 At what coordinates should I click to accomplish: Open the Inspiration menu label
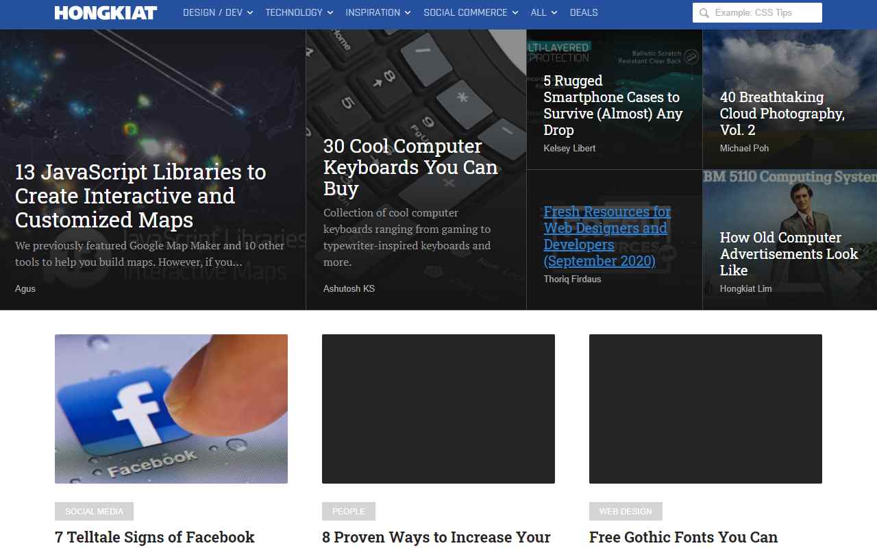point(373,12)
